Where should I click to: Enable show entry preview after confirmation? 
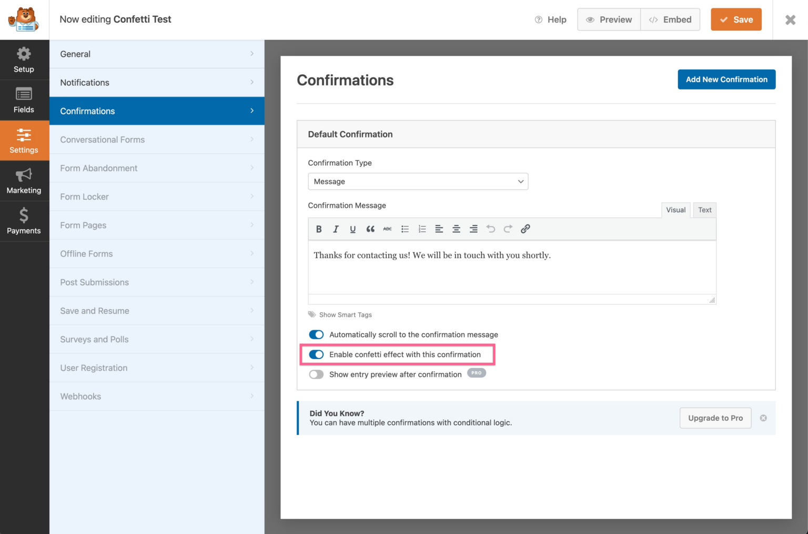(x=316, y=374)
